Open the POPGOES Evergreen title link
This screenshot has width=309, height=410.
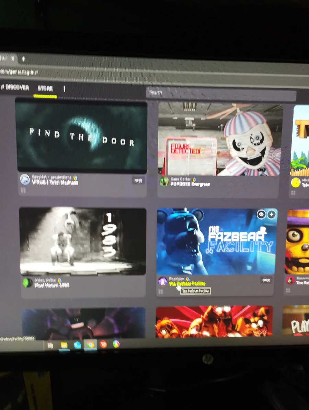click(x=190, y=184)
